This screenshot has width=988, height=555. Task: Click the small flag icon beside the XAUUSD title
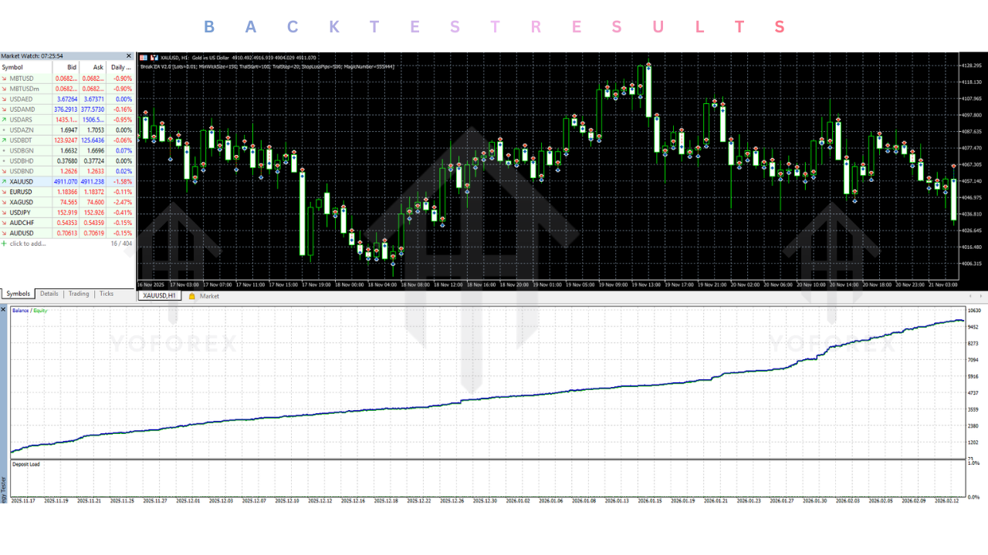point(144,57)
